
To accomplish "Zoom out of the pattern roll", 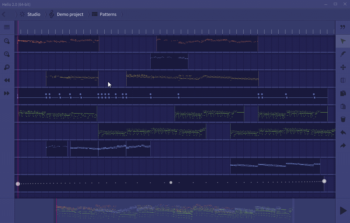I will (7, 41).
